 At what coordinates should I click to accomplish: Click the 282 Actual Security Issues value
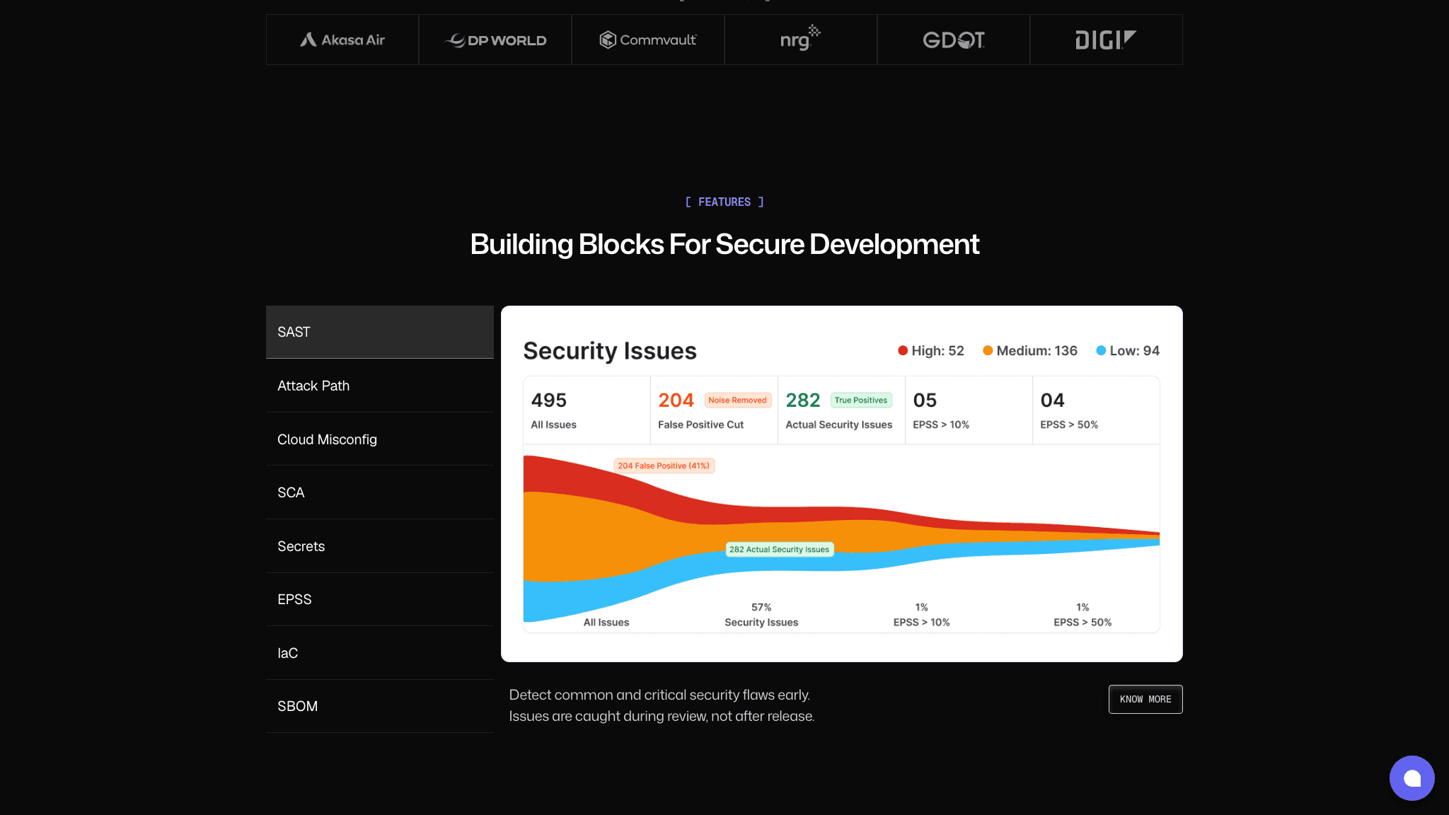[x=803, y=400]
